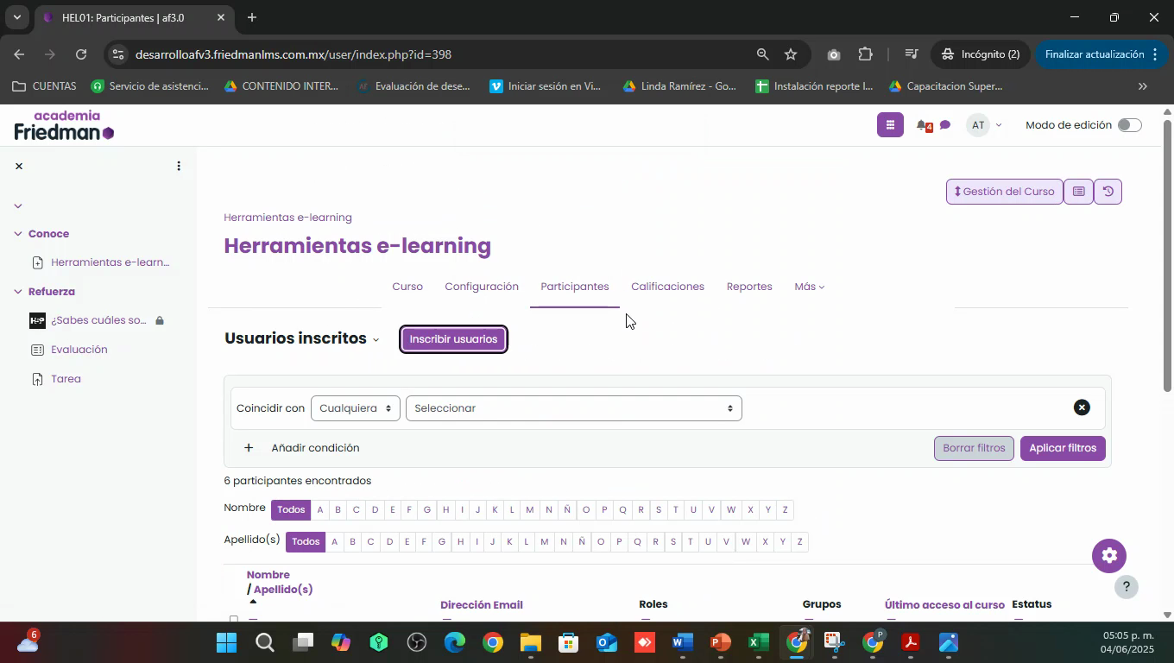Image resolution: width=1174 pixels, height=663 pixels.
Task: Click the Evaluación quiz icon
Action: pyautogui.click(x=37, y=350)
